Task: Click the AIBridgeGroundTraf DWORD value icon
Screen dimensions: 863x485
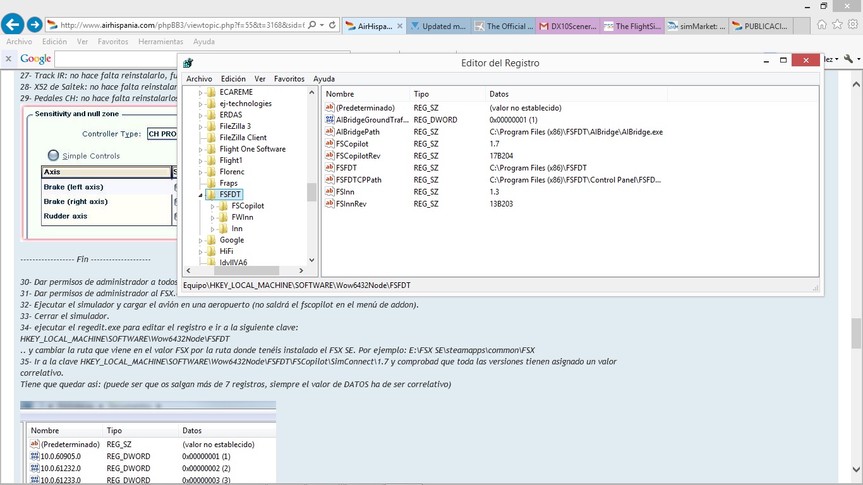Action: tap(329, 120)
